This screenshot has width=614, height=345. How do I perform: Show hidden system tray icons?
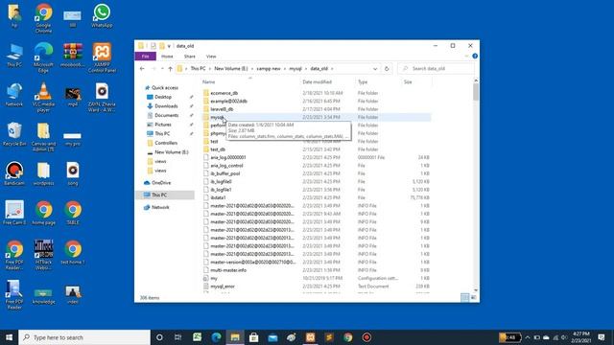pyautogui.click(x=528, y=337)
